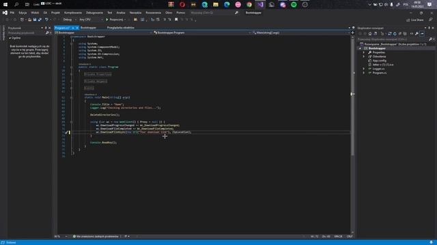Image resolution: width=437 pixels, height=245 pixels.
Task: Select the Rozwiązanie 'Bootstrapper' solution node
Action: [395, 44]
